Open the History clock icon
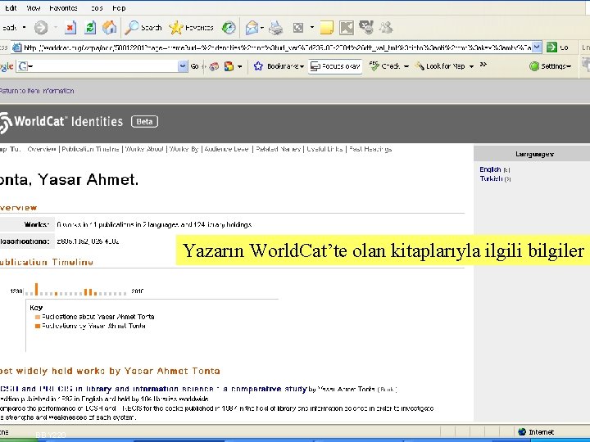 pos(229,28)
